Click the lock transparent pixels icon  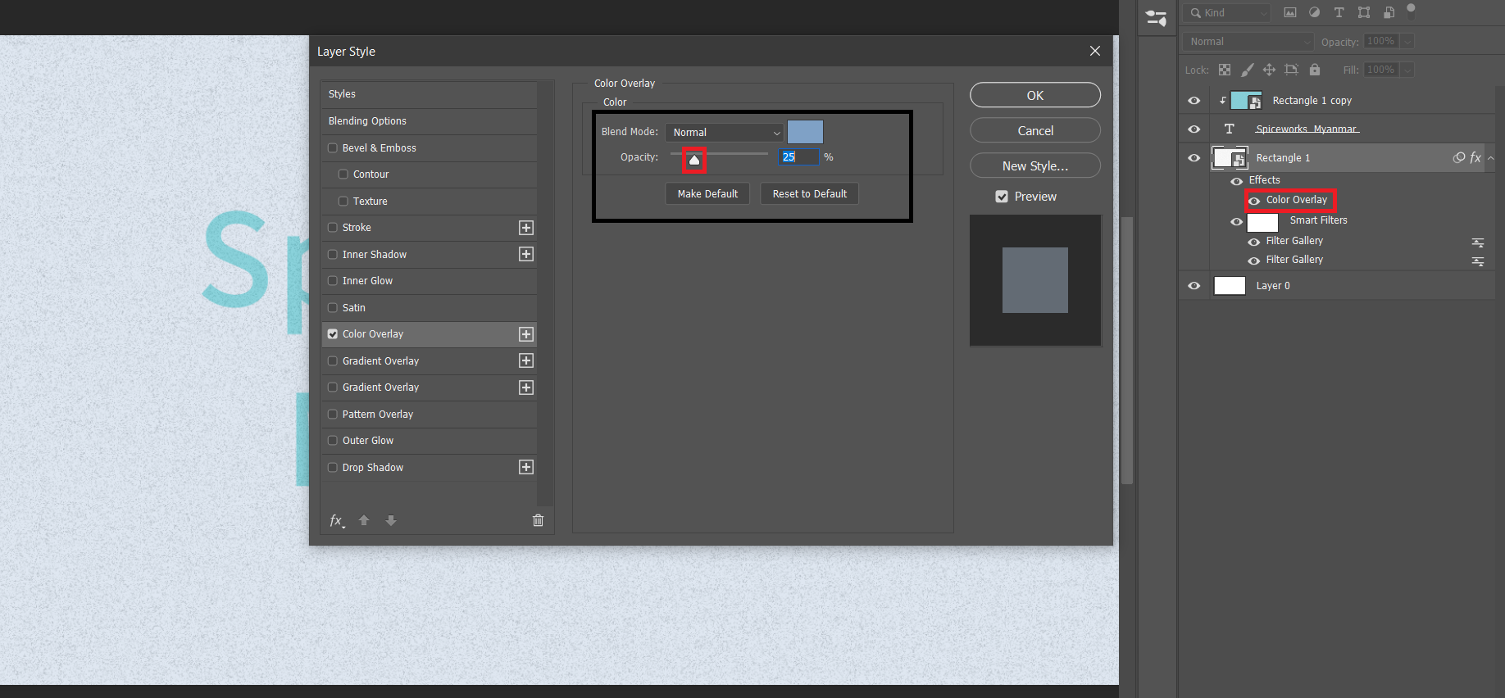(1225, 70)
